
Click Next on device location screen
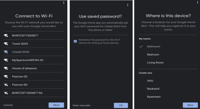click(190, 105)
